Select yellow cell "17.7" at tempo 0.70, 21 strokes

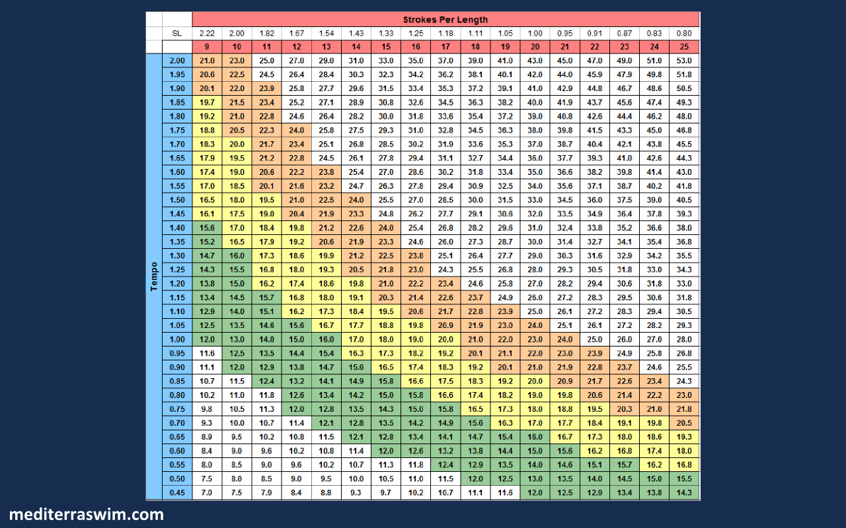coord(565,423)
